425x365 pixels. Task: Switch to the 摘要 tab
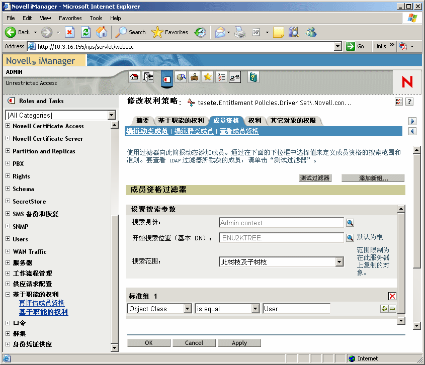click(142, 121)
